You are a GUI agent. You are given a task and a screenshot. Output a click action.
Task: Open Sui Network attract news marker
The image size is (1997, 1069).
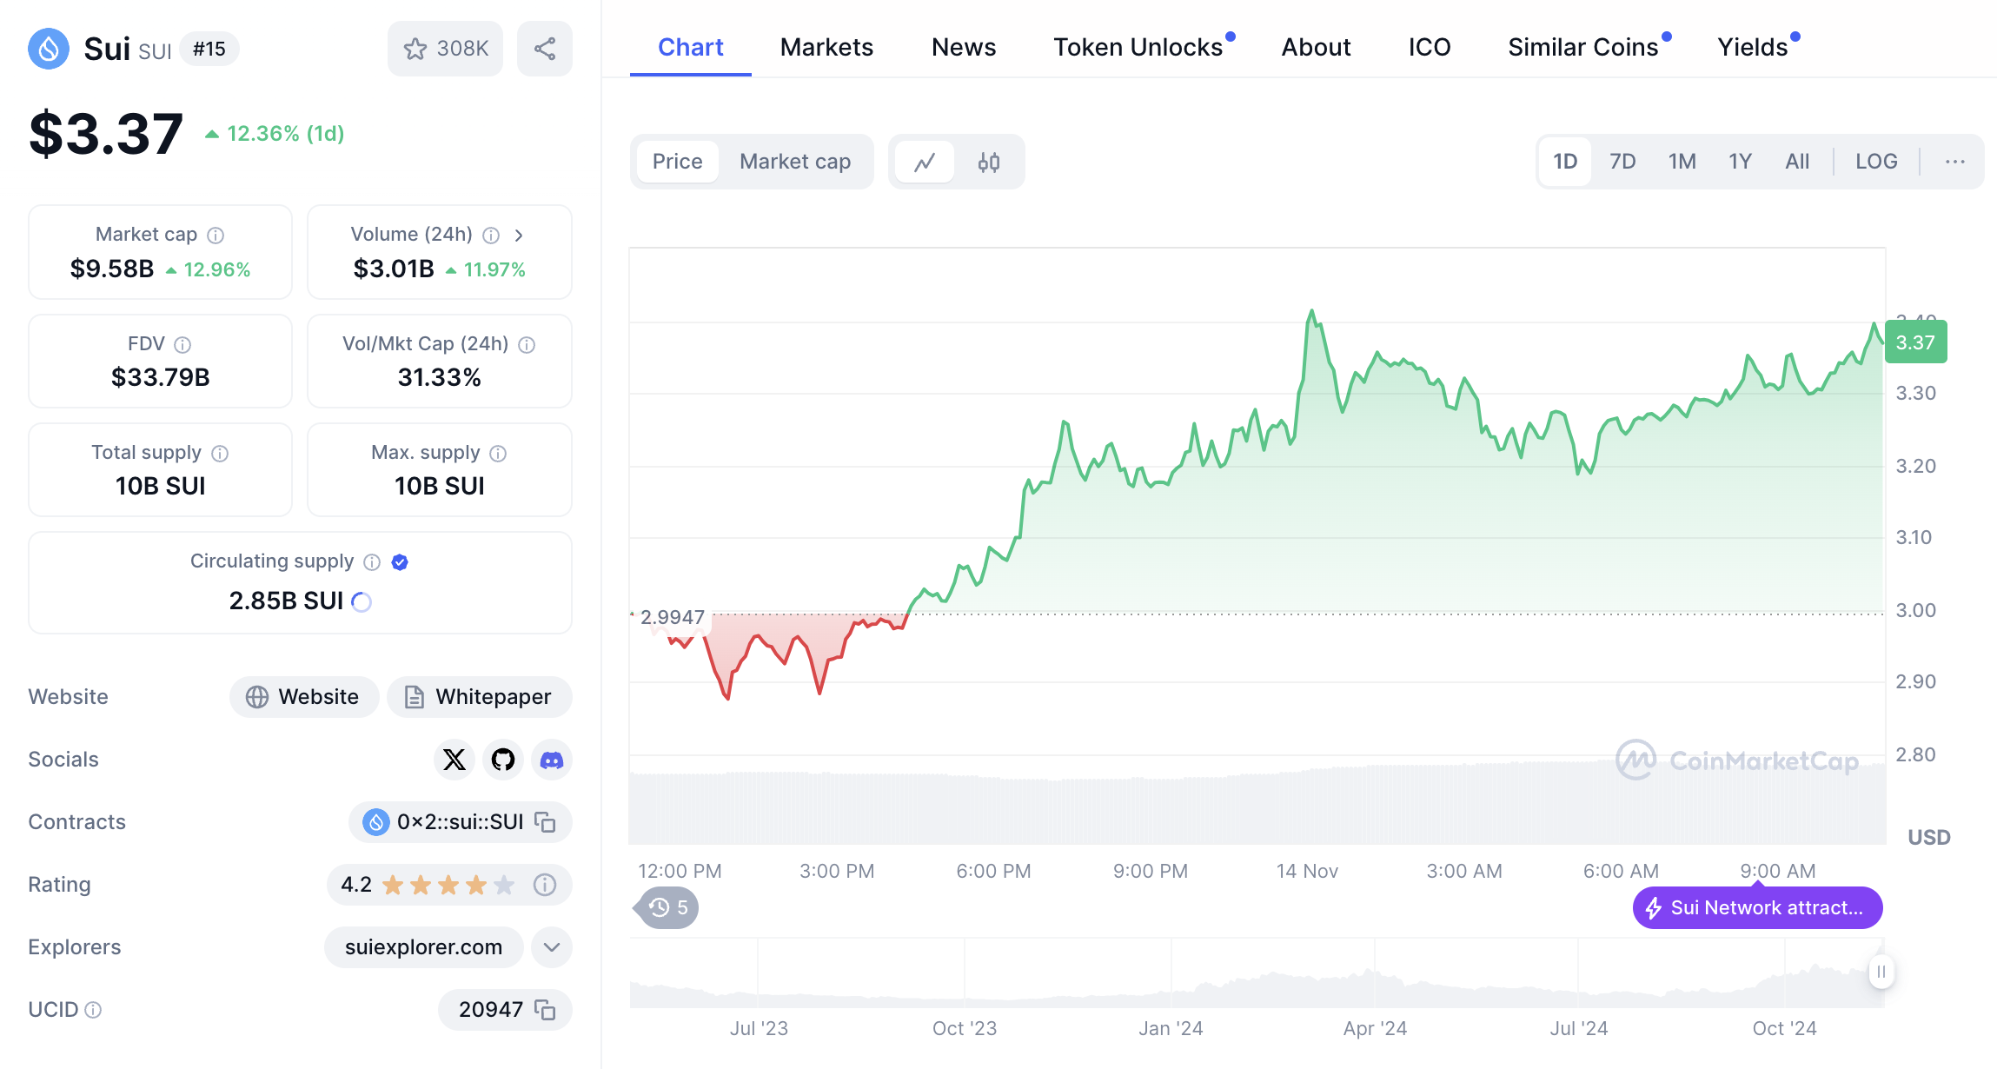coord(1757,908)
